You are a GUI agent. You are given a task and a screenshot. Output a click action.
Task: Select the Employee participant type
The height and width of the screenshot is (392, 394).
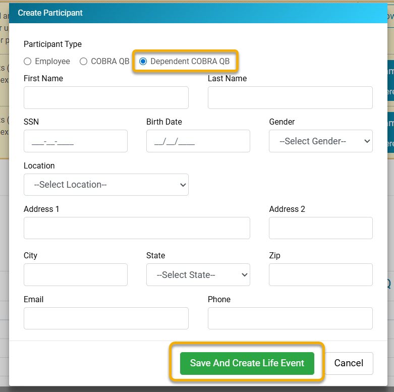pos(28,62)
